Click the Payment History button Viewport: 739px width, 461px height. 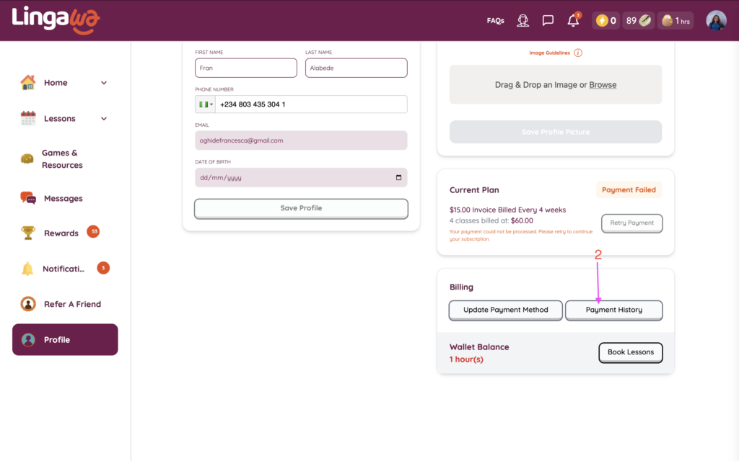[613, 310]
